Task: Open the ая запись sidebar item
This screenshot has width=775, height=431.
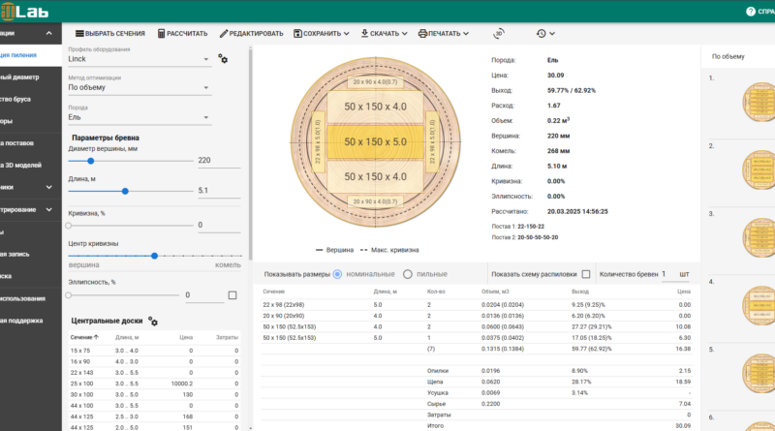Action: [x=30, y=254]
